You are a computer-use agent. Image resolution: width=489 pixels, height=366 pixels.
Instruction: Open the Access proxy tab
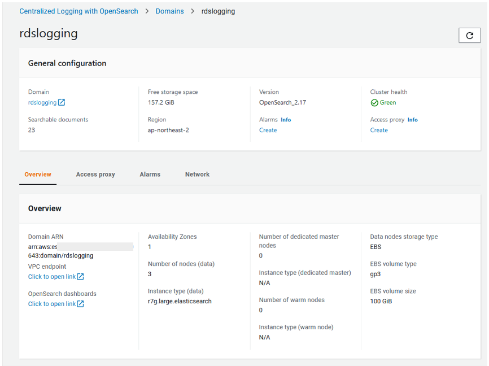(95, 175)
